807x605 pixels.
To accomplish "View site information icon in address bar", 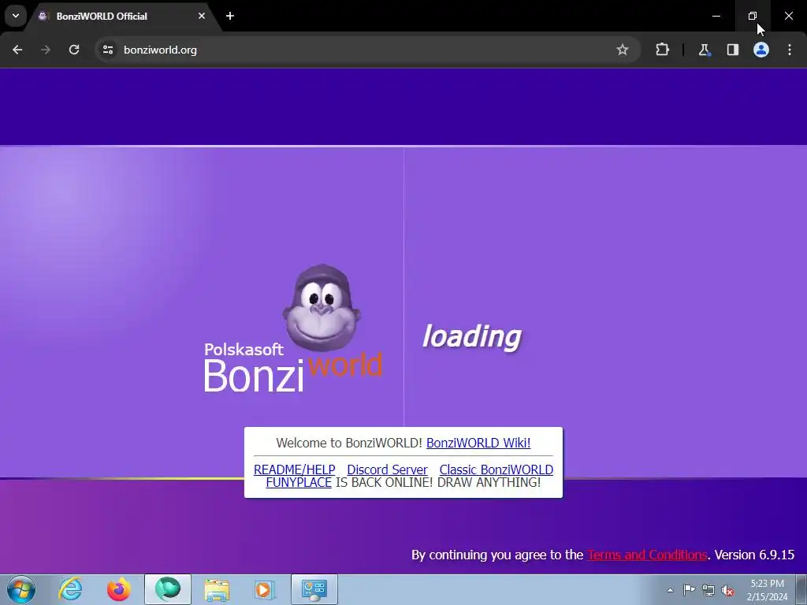I will 107,50.
